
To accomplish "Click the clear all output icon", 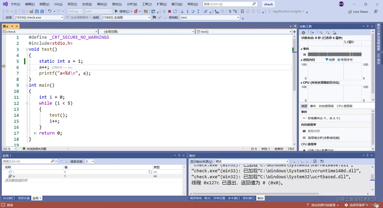I will point(315,161).
